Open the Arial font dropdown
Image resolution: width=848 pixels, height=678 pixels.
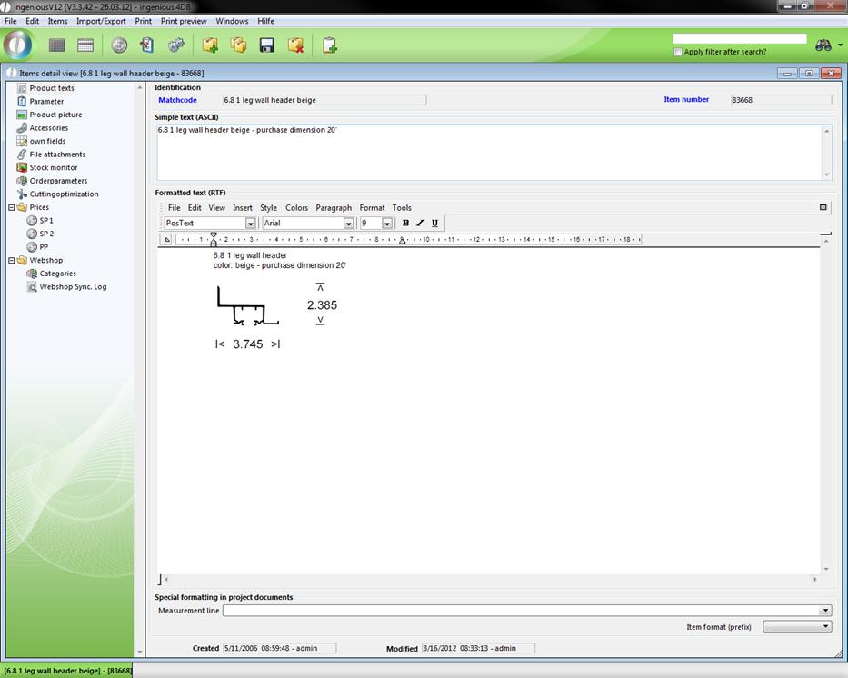point(348,224)
